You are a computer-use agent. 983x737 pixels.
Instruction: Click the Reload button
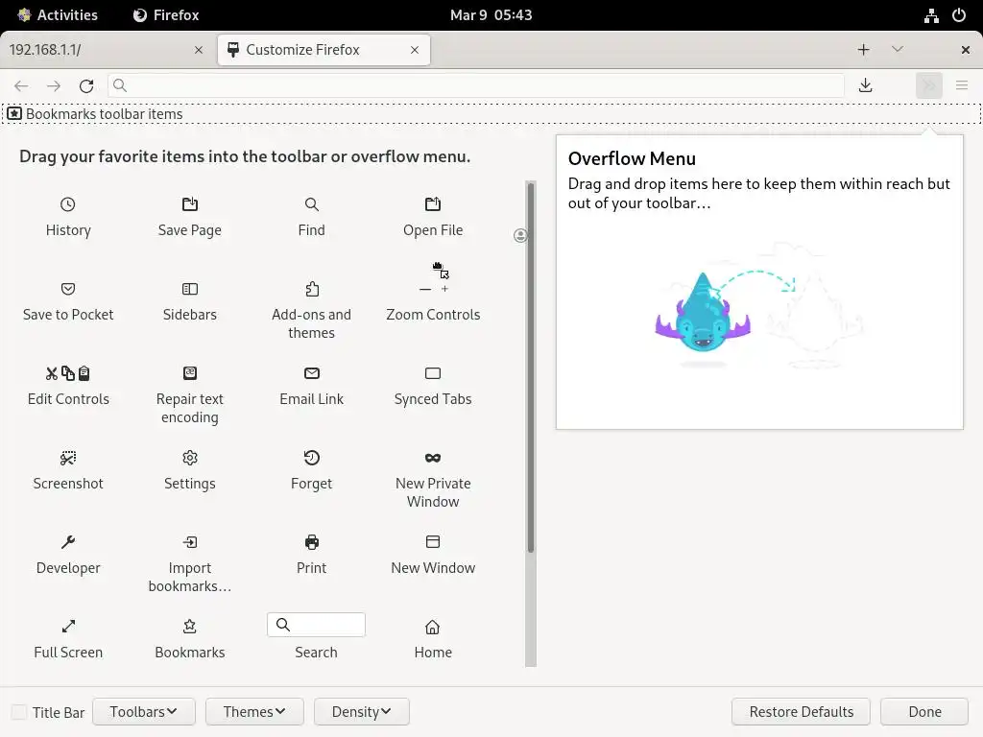pos(86,85)
